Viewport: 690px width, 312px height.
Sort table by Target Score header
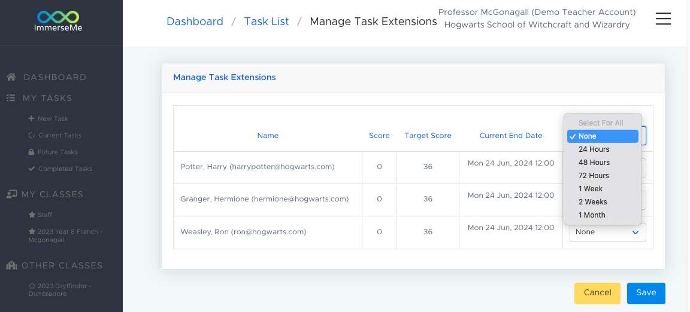[x=428, y=136]
